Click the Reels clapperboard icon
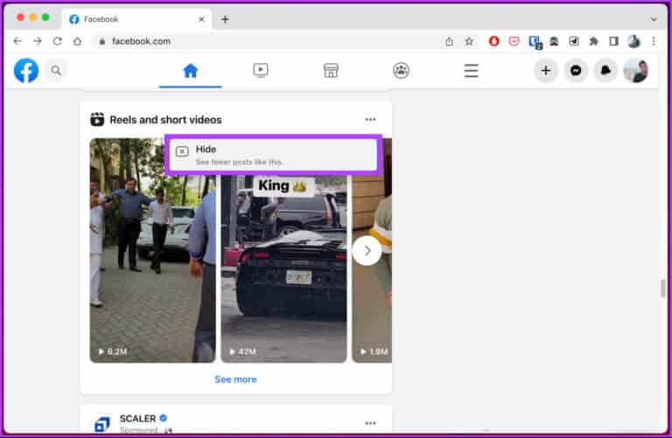Screen dimensions: 672x438 pyautogui.click(x=97, y=120)
